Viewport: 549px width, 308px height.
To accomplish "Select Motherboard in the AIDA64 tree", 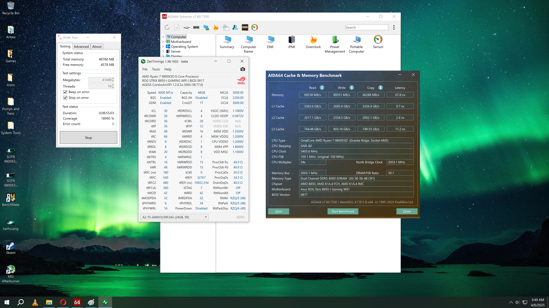I will click(x=181, y=42).
